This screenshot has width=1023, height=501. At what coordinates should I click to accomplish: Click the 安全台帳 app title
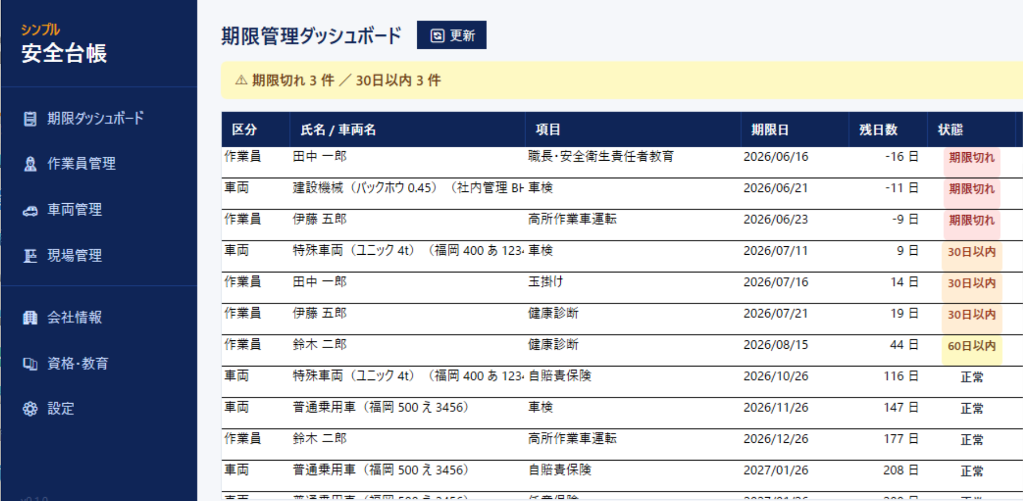(64, 54)
